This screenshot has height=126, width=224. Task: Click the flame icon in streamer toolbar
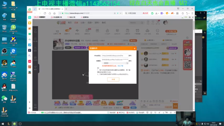click(x=107, y=30)
